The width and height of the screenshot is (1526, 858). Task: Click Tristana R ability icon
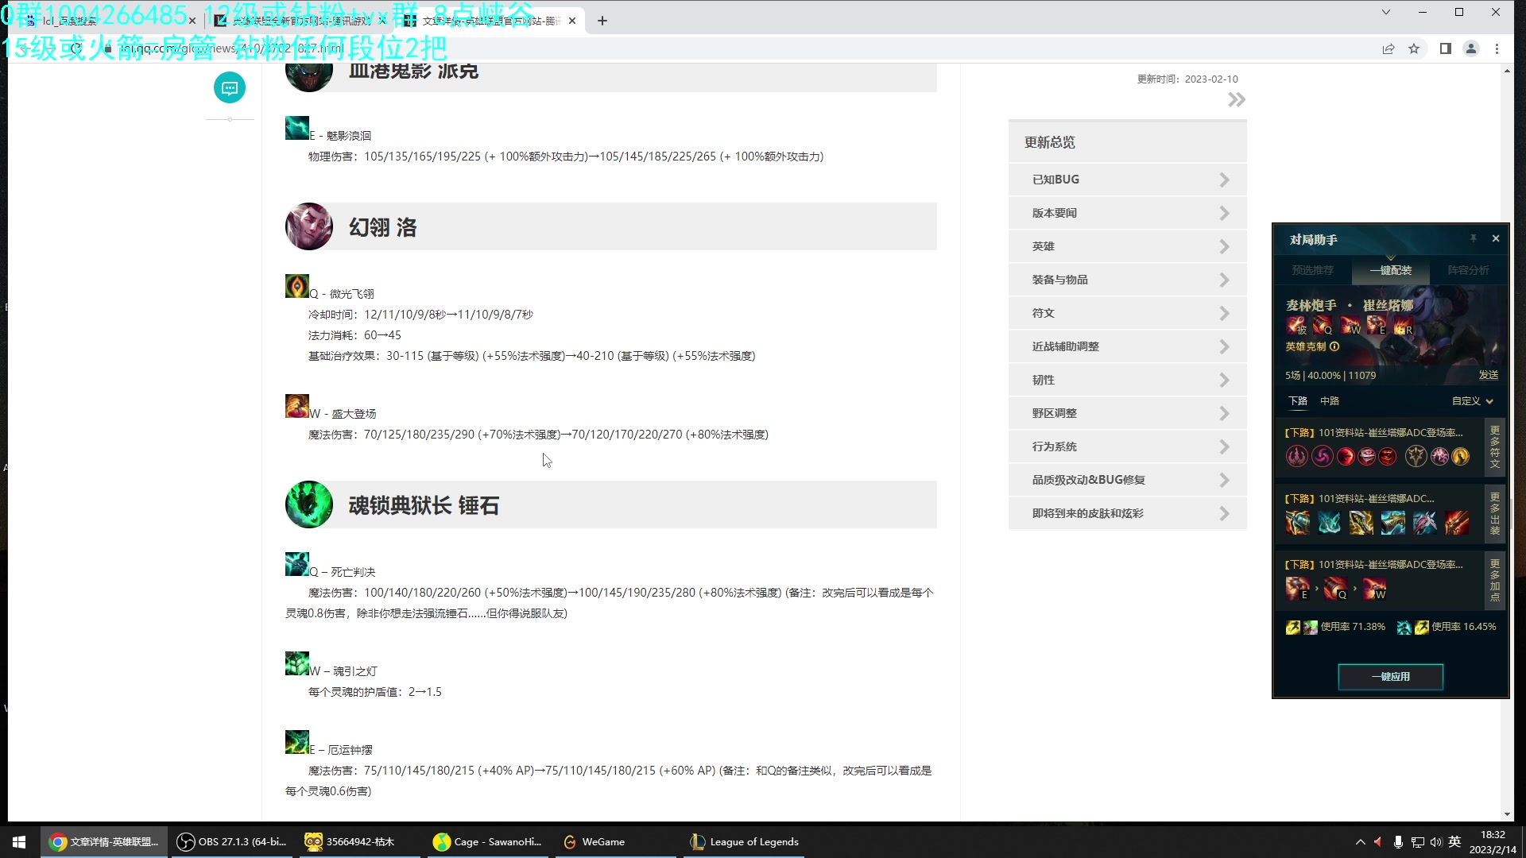[1403, 325]
